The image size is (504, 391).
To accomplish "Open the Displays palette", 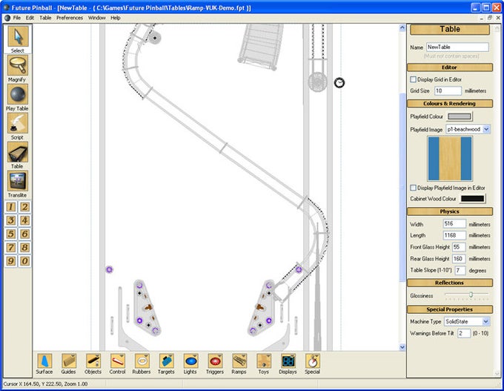I will tap(288, 361).
